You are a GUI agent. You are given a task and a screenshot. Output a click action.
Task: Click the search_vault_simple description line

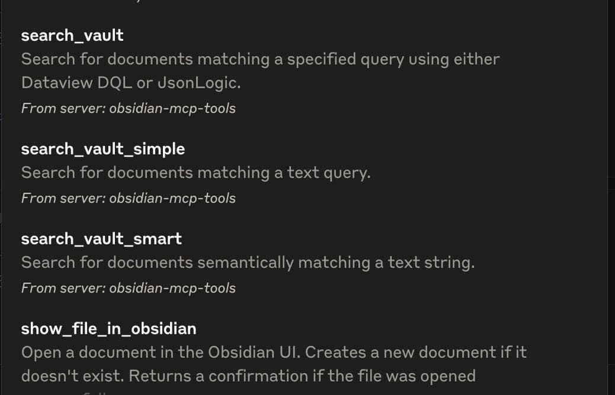tap(196, 173)
